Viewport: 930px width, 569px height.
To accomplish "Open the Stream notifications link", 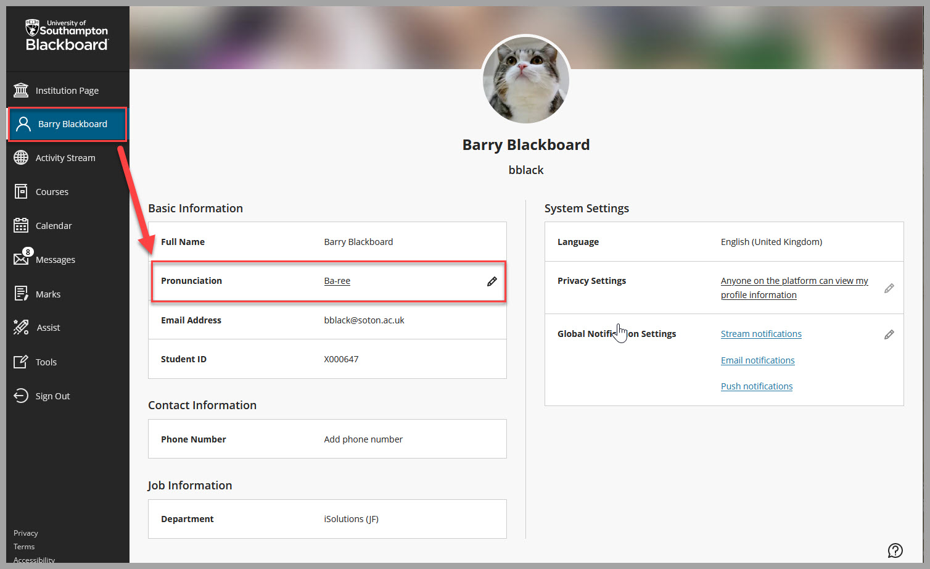I will (x=761, y=334).
